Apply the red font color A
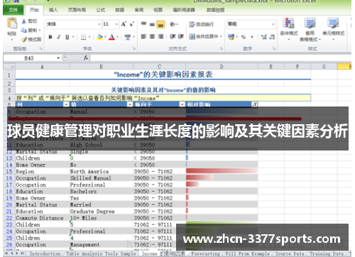 pyautogui.click(x=111, y=37)
